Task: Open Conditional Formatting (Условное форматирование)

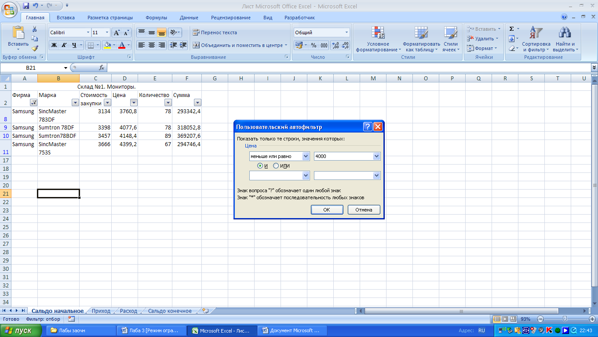Action: click(378, 39)
